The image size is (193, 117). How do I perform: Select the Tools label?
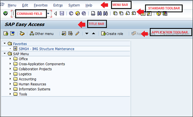[23, 94]
